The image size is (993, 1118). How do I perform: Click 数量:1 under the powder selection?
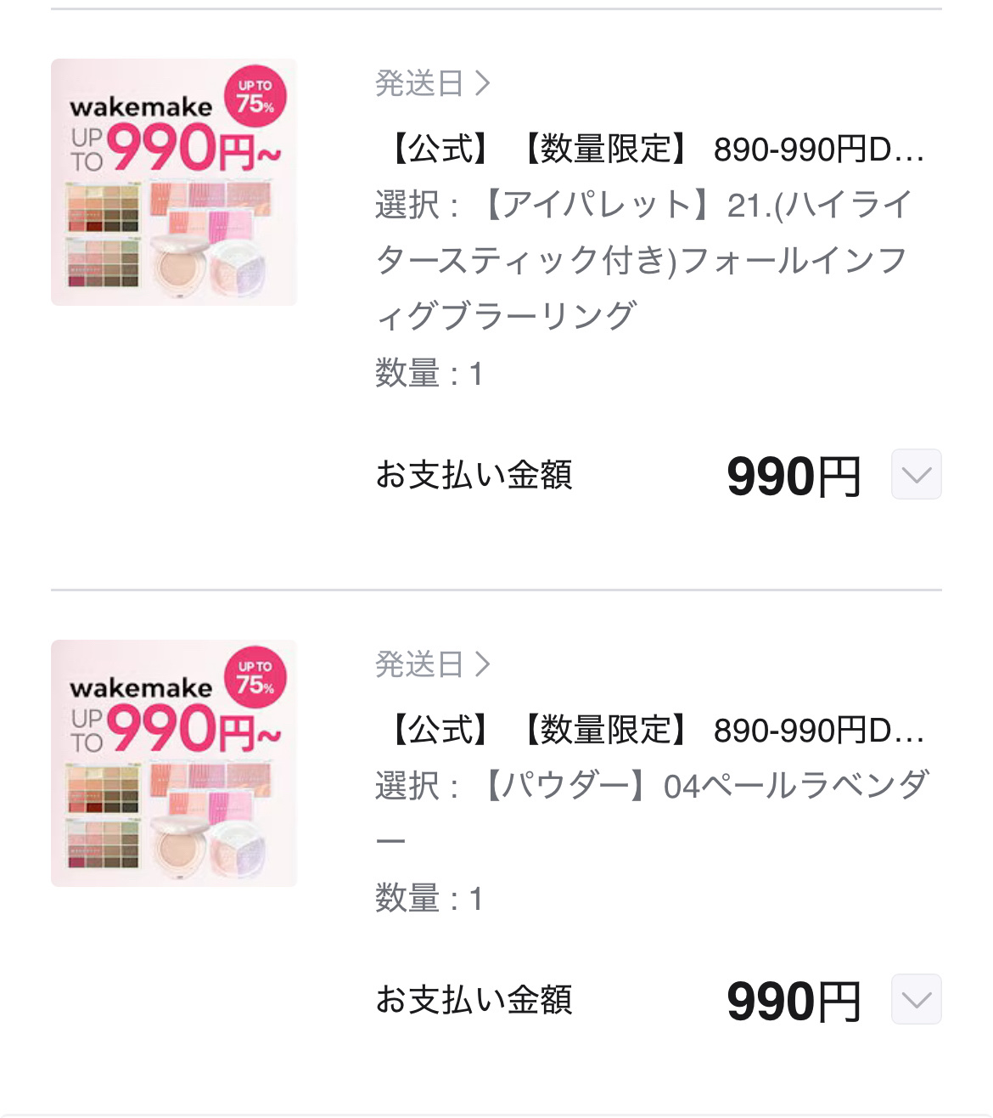(x=429, y=899)
